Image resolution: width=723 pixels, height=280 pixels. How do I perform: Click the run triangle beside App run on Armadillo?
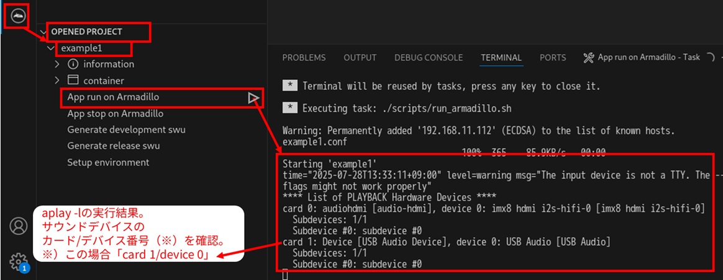pyautogui.click(x=253, y=97)
